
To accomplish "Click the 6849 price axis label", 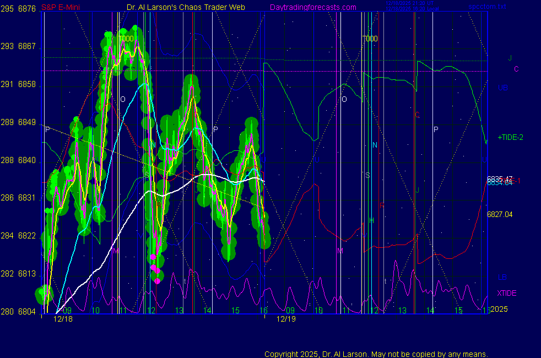I will pos(27,122).
